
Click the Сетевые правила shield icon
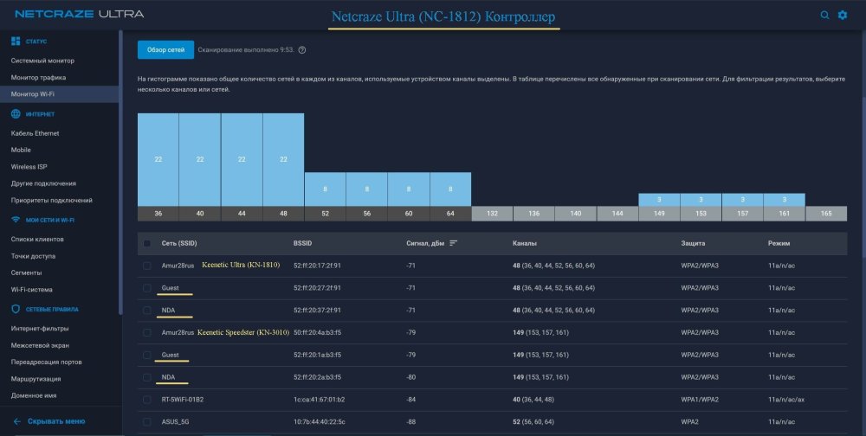coord(16,309)
